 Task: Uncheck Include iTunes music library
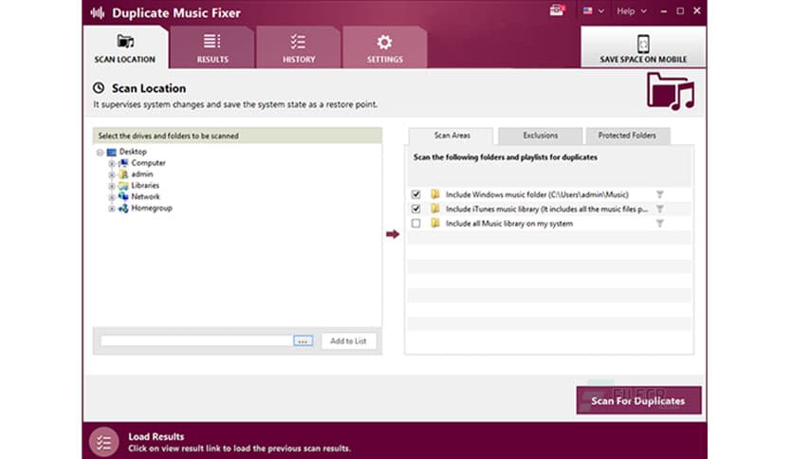pos(415,209)
